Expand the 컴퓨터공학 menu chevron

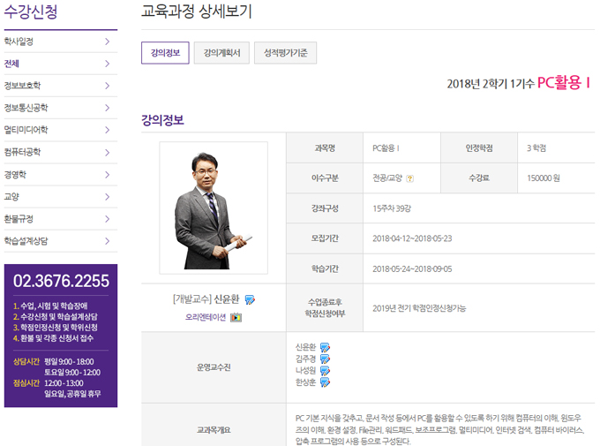tap(107, 152)
